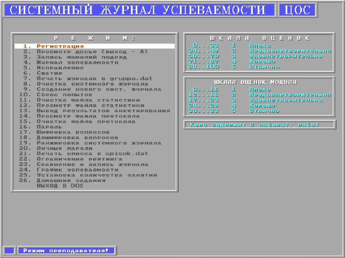Screen dimensions: 345x258
Task: Select item 8 Очистка системного журнала
Action: [86, 84]
